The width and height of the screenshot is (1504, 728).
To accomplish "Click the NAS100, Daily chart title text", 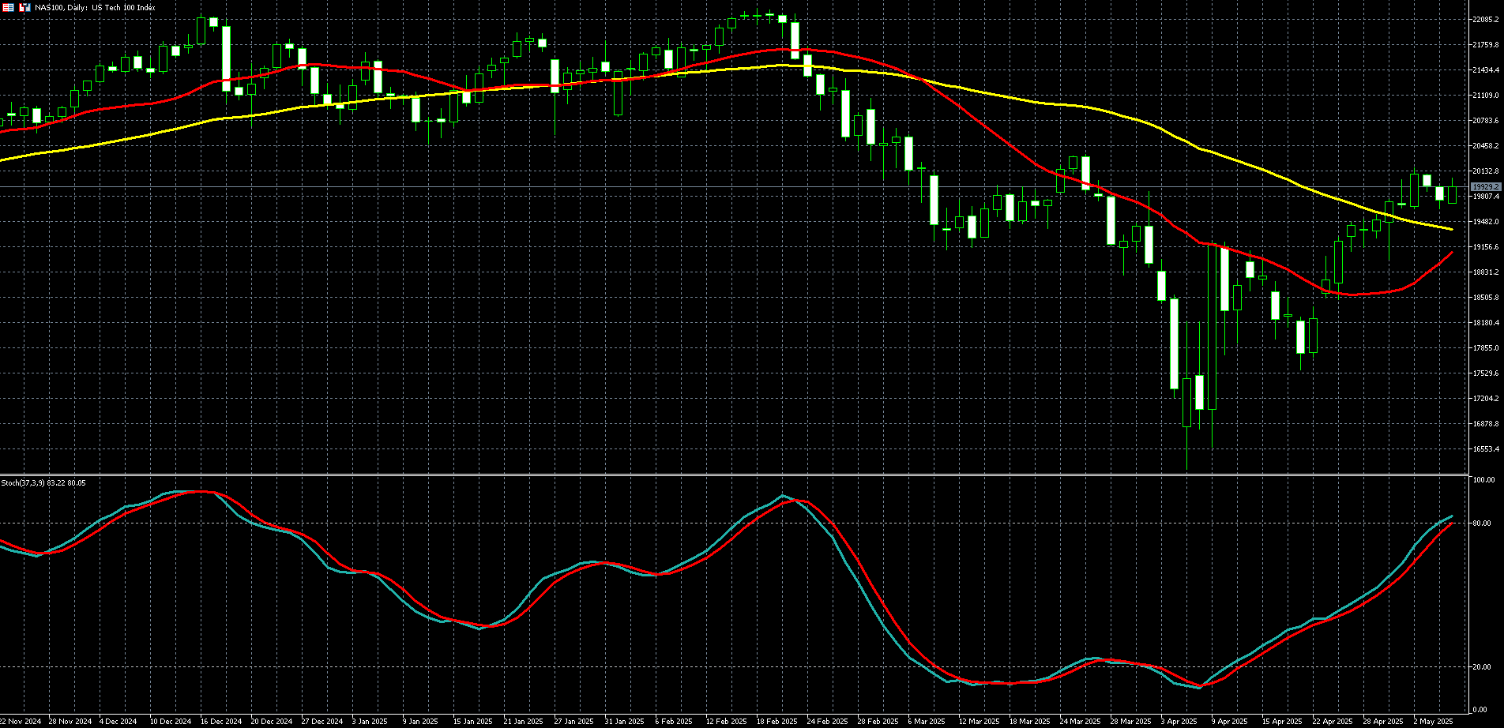I will (x=95, y=7).
